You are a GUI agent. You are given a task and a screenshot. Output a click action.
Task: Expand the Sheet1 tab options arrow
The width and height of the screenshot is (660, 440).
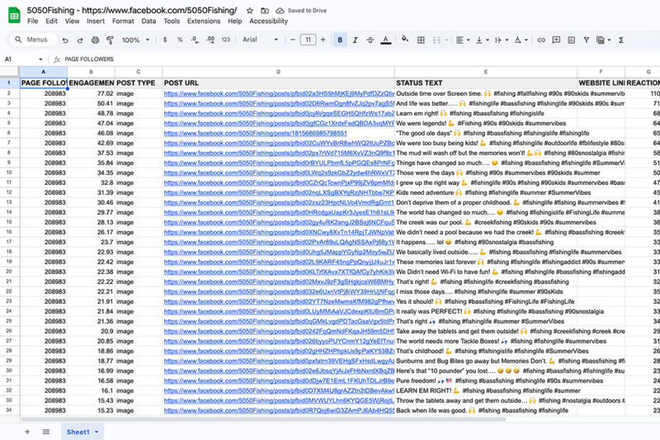tap(97, 432)
